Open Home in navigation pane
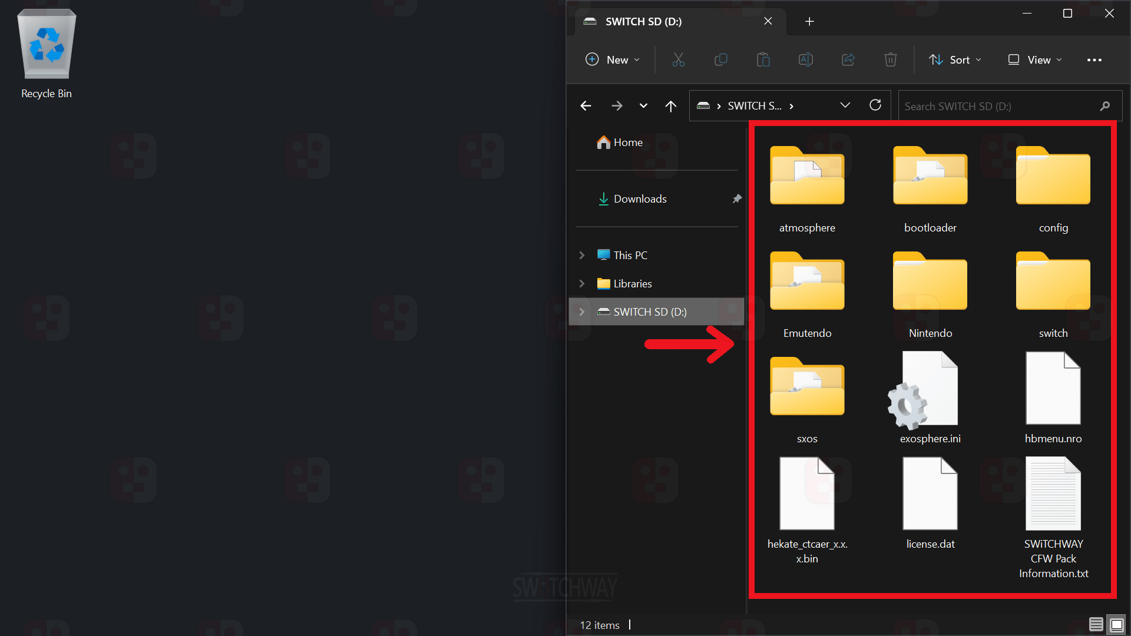1131x636 pixels. point(620,143)
